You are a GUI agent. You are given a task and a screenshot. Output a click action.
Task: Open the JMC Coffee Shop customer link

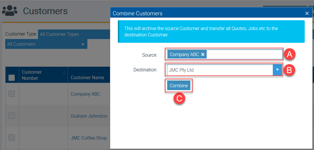[x=89, y=138]
